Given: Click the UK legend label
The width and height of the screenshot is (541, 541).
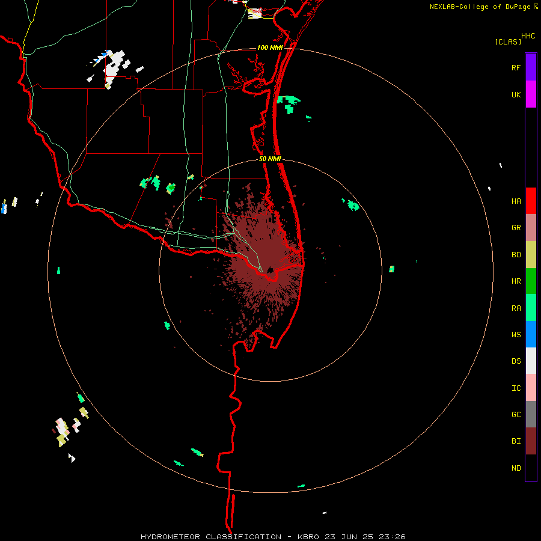Looking at the screenshot, I should (x=516, y=95).
